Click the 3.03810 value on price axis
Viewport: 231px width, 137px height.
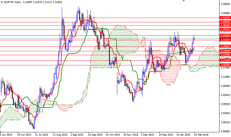(x=225, y=95)
